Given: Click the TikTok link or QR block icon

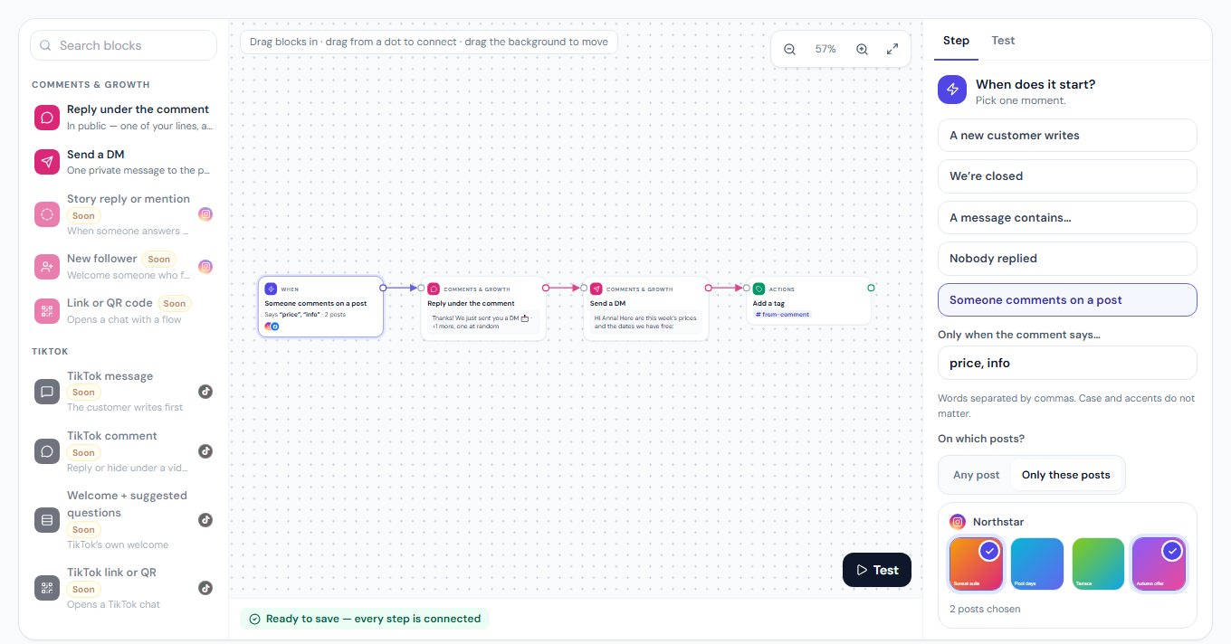Looking at the screenshot, I should coord(47,588).
